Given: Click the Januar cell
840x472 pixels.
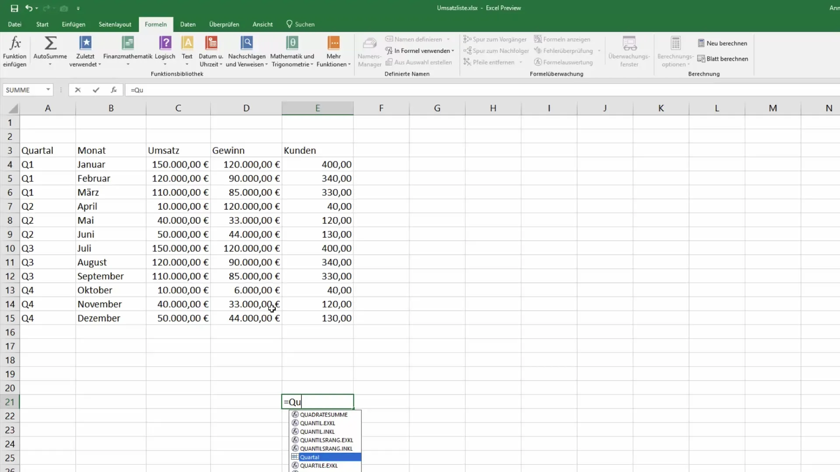Looking at the screenshot, I should click(111, 164).
